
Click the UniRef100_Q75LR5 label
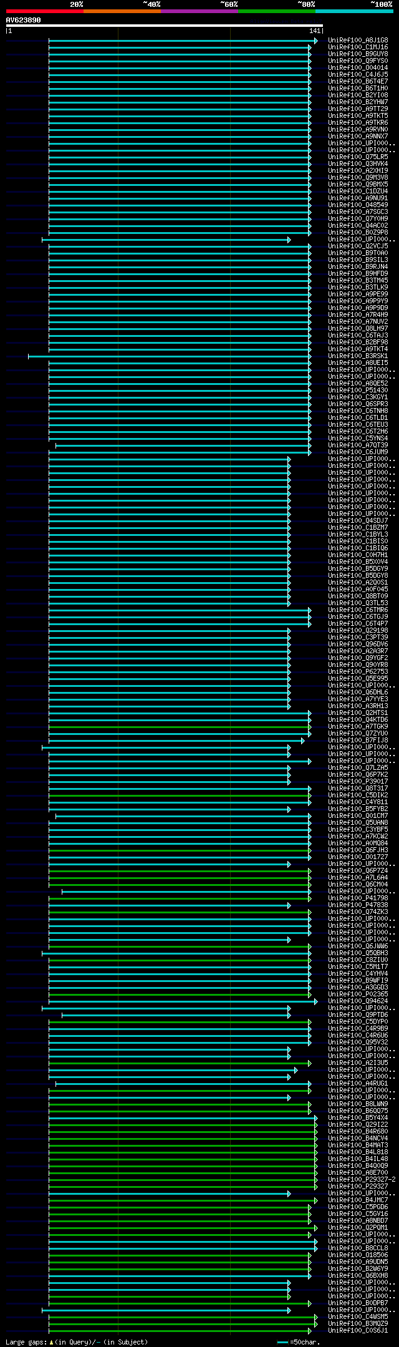click(358, 157)
